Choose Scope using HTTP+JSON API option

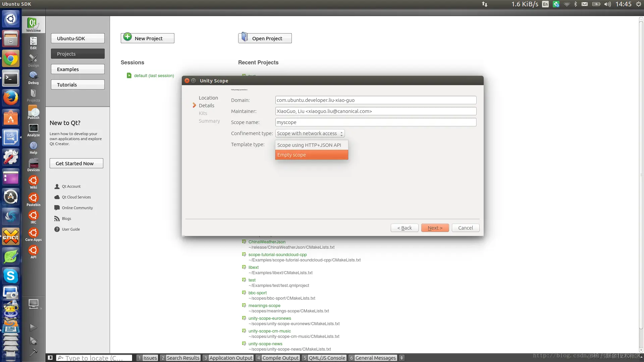point(311,145)
